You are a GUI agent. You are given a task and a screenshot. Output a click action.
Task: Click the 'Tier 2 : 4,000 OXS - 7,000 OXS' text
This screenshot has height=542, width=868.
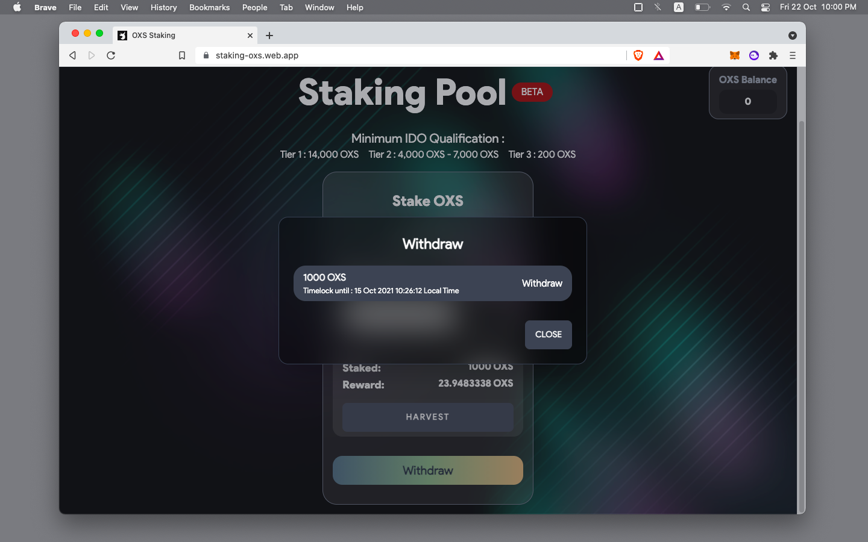tap(433, 155)
